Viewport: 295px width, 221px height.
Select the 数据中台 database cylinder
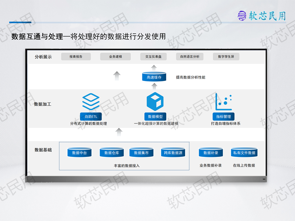(x=79, y=152)
